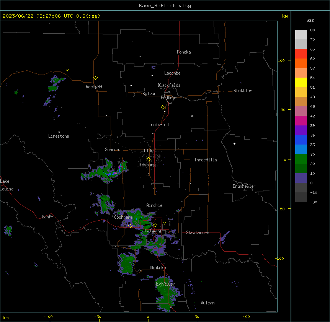
Task: Select the Innisfail label
Action: click(x=159, y=125)
